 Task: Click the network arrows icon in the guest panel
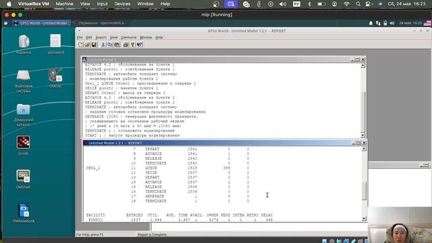pos(378,24)
